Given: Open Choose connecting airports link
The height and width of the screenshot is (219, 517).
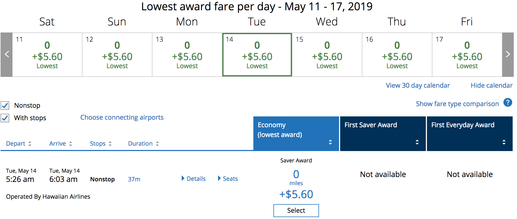Looking at the screenshot, I should 122,117.
